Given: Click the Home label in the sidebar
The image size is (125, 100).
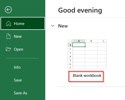Looking at the screenshot, I should (19, 24).
